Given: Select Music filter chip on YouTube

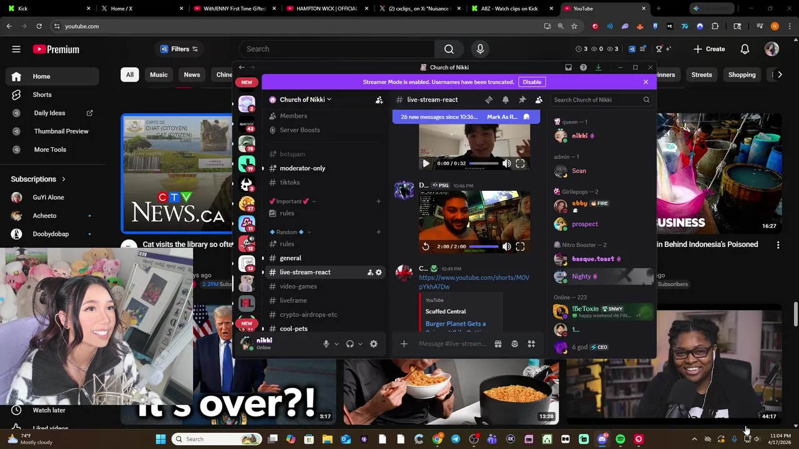Looking at the screenshot, I should pos(159,75).
